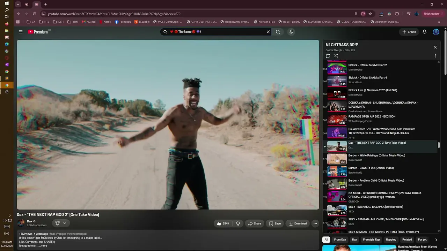Expand the tab search dropdown
This screenshot has height=251, width=447.
18,5
